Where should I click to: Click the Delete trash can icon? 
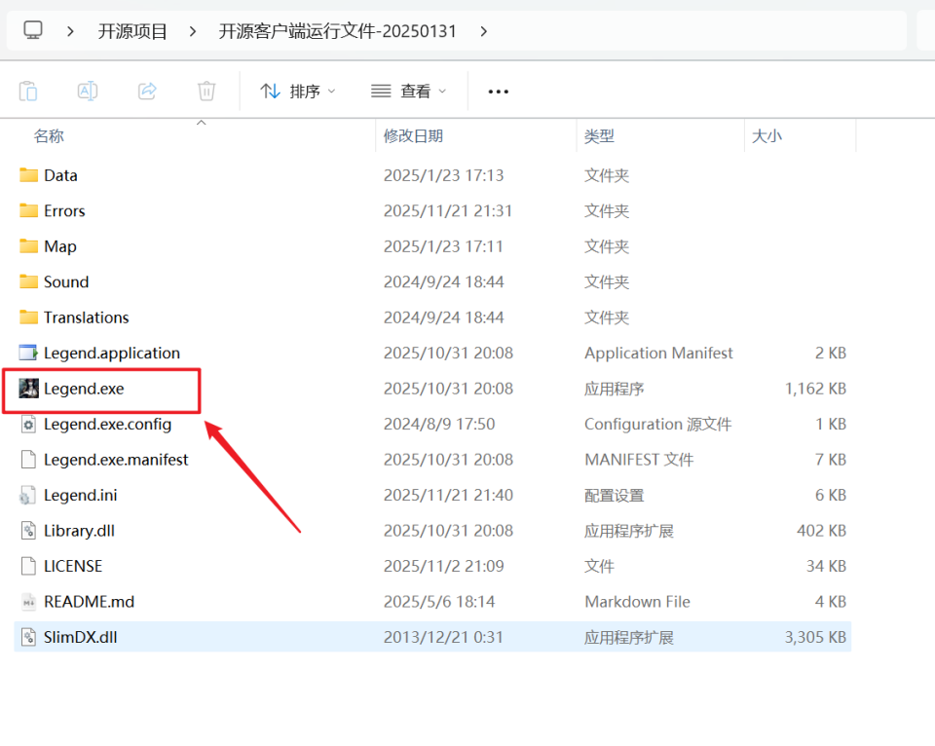point(206,92)
